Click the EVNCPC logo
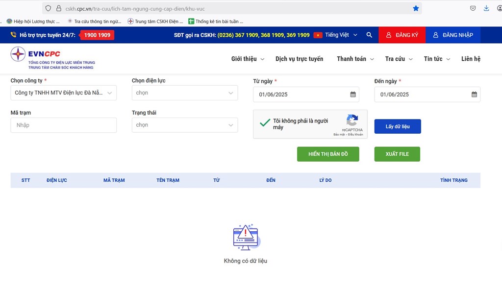The image size is (502, 291). pyautogui.click(x=53, y=58)
